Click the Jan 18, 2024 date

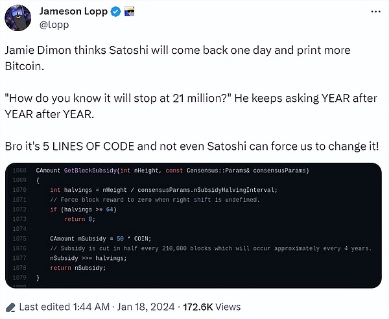point(146,307)
